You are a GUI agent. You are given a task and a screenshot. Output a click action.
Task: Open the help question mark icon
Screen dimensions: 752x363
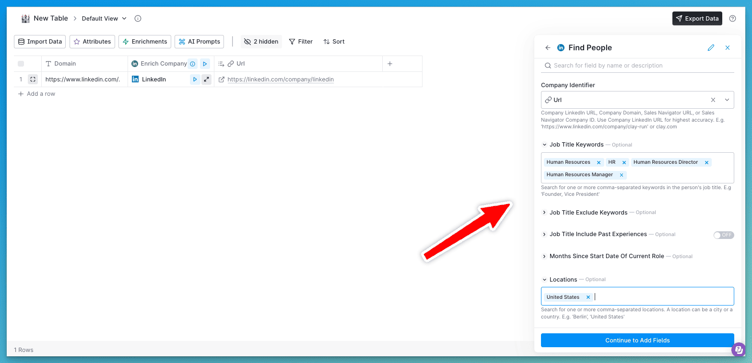click(732, 19)
